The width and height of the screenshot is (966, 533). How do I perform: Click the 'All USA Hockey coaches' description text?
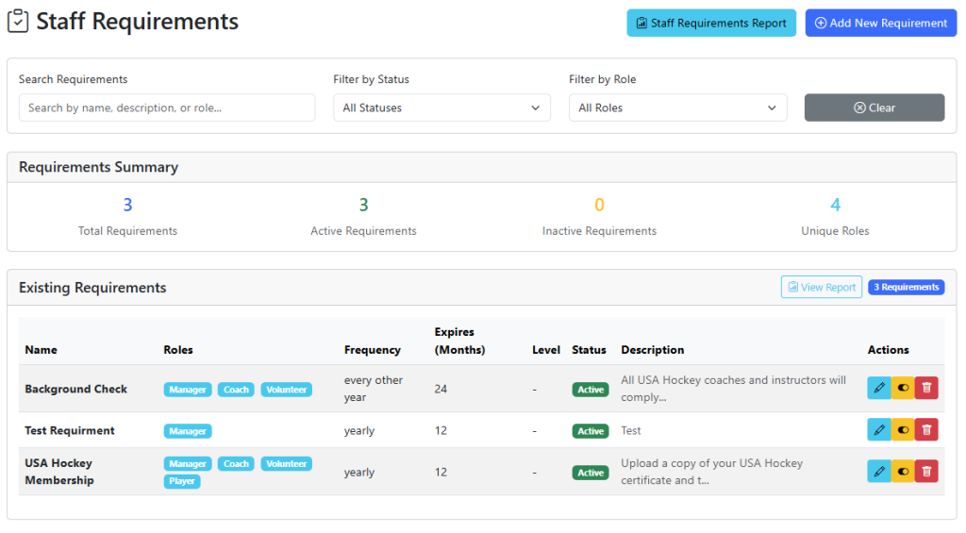(733, 389)
